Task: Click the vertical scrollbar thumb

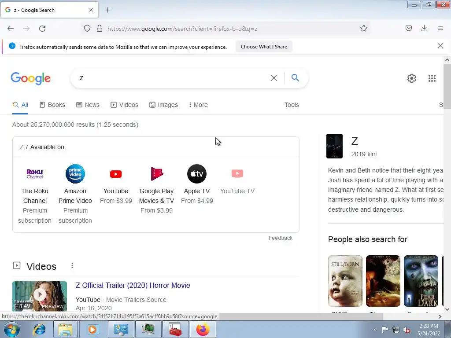Action: tap(447, 86)
